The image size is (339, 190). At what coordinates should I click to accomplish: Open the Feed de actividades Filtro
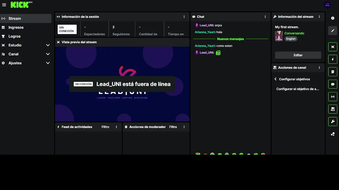[105, 127]
